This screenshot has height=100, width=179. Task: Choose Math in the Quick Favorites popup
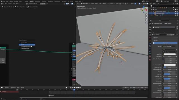pyautogui.click(x=27, y=45)
